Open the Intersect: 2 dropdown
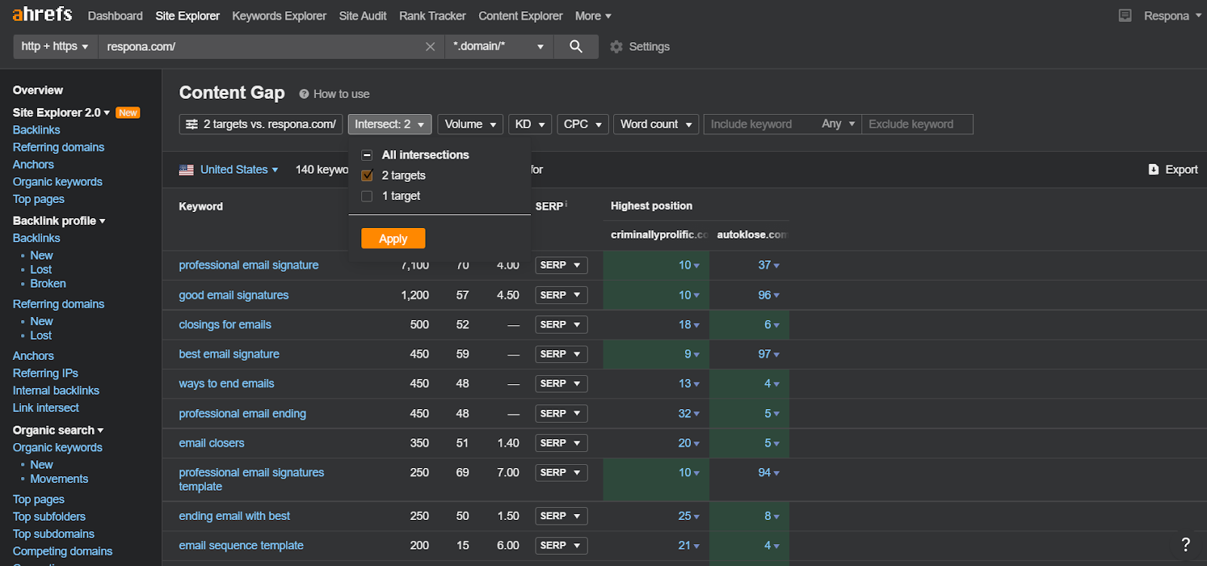The image size is (1207, 566). click(389, 125)
